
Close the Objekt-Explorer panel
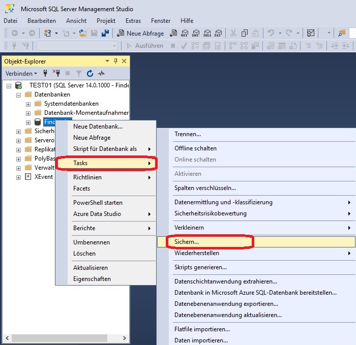(x=124, y=61)
